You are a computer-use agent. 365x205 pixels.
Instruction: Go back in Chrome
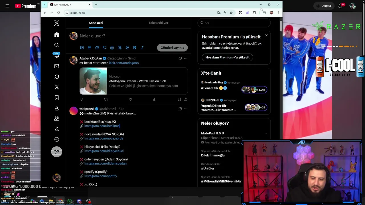tap(45, 13)
